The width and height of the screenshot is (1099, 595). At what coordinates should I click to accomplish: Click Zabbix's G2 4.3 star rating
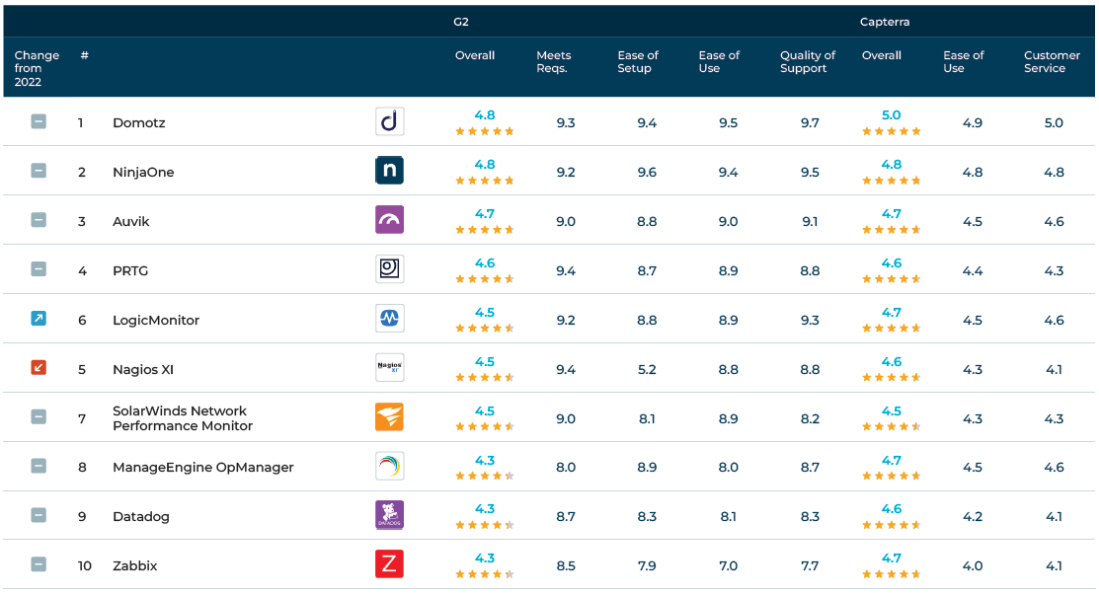pyautogui.click(x=484, y=565)
